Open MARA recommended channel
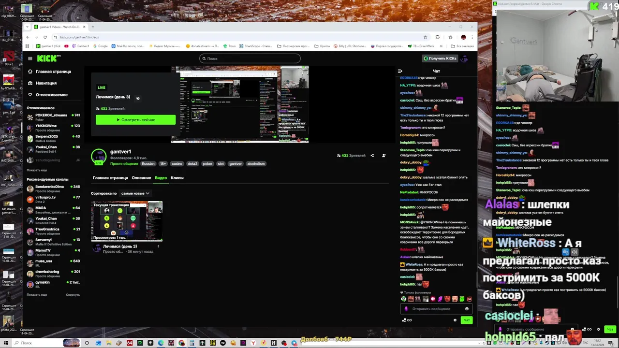Image resolution: width=619 pixels, height=348 pixels. click(x=53, y=210)
